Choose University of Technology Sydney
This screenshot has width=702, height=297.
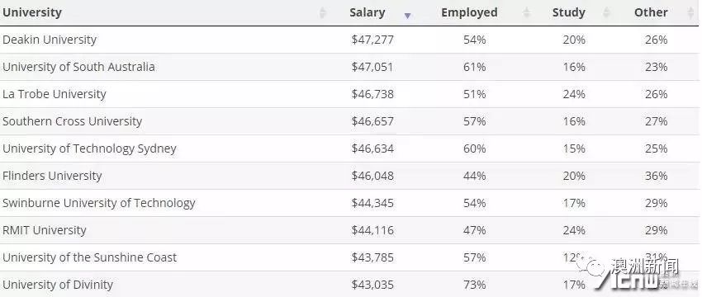[89, 148]
